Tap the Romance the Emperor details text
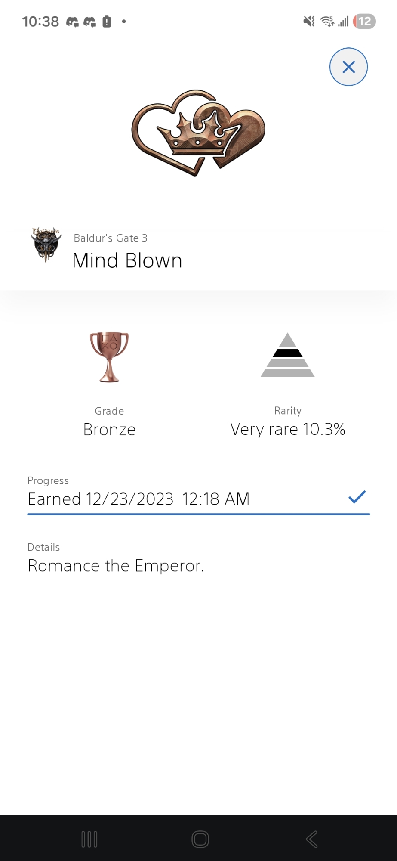Image resolution: width=397 pixels, height=861 pixels. tap(116, 566)
